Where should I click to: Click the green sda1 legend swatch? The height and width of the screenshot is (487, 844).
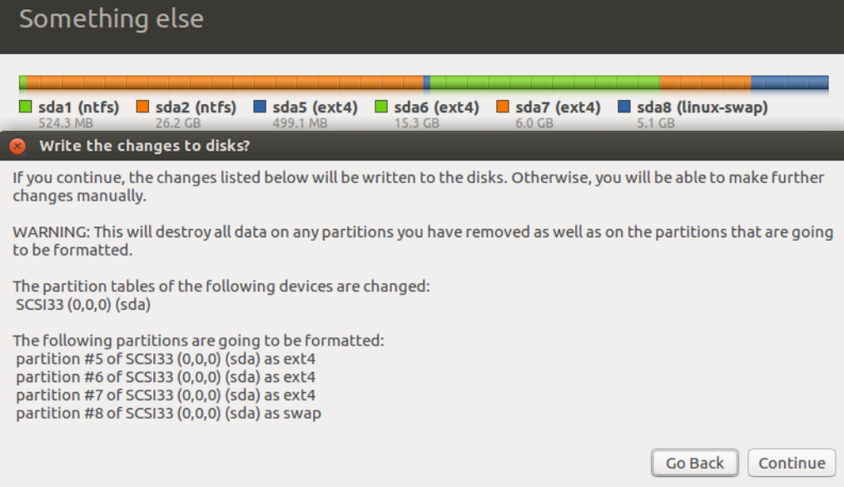25,107
